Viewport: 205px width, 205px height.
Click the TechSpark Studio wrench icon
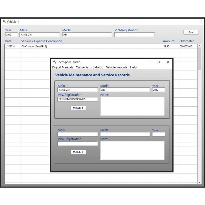54,62
